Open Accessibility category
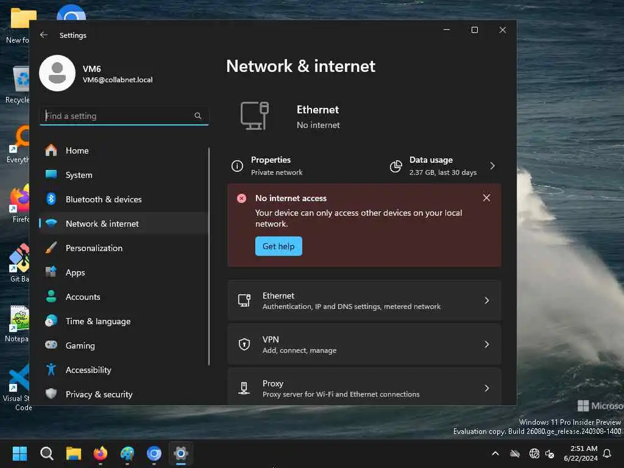 point(123,370)
